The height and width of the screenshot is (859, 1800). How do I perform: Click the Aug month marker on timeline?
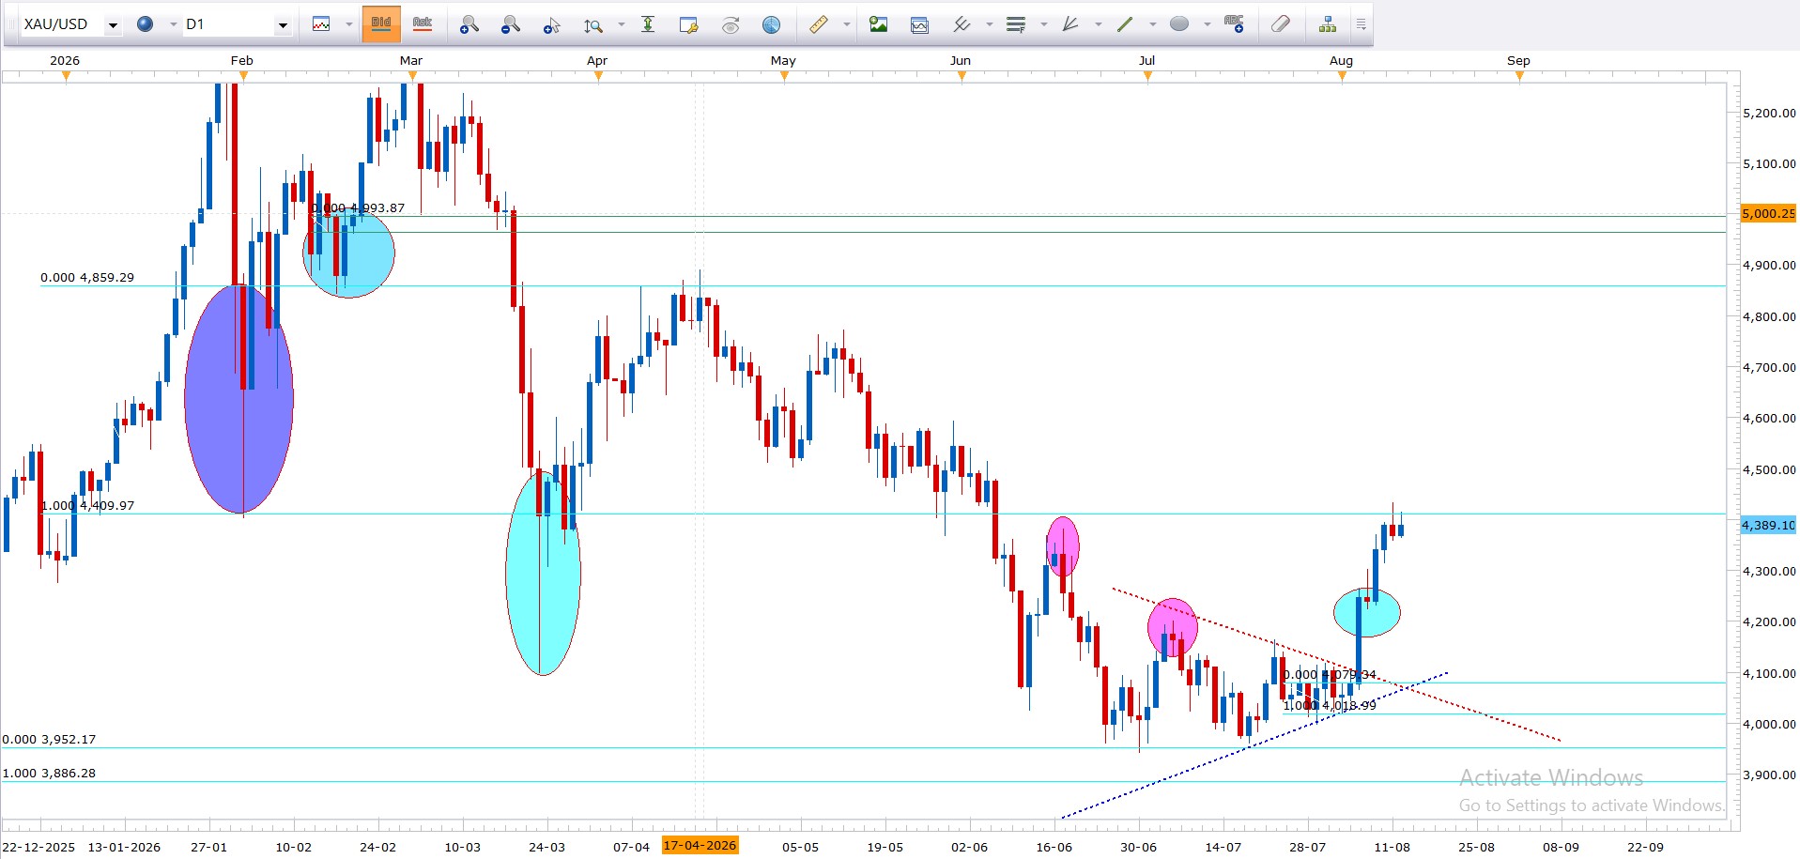[1341, 60]
